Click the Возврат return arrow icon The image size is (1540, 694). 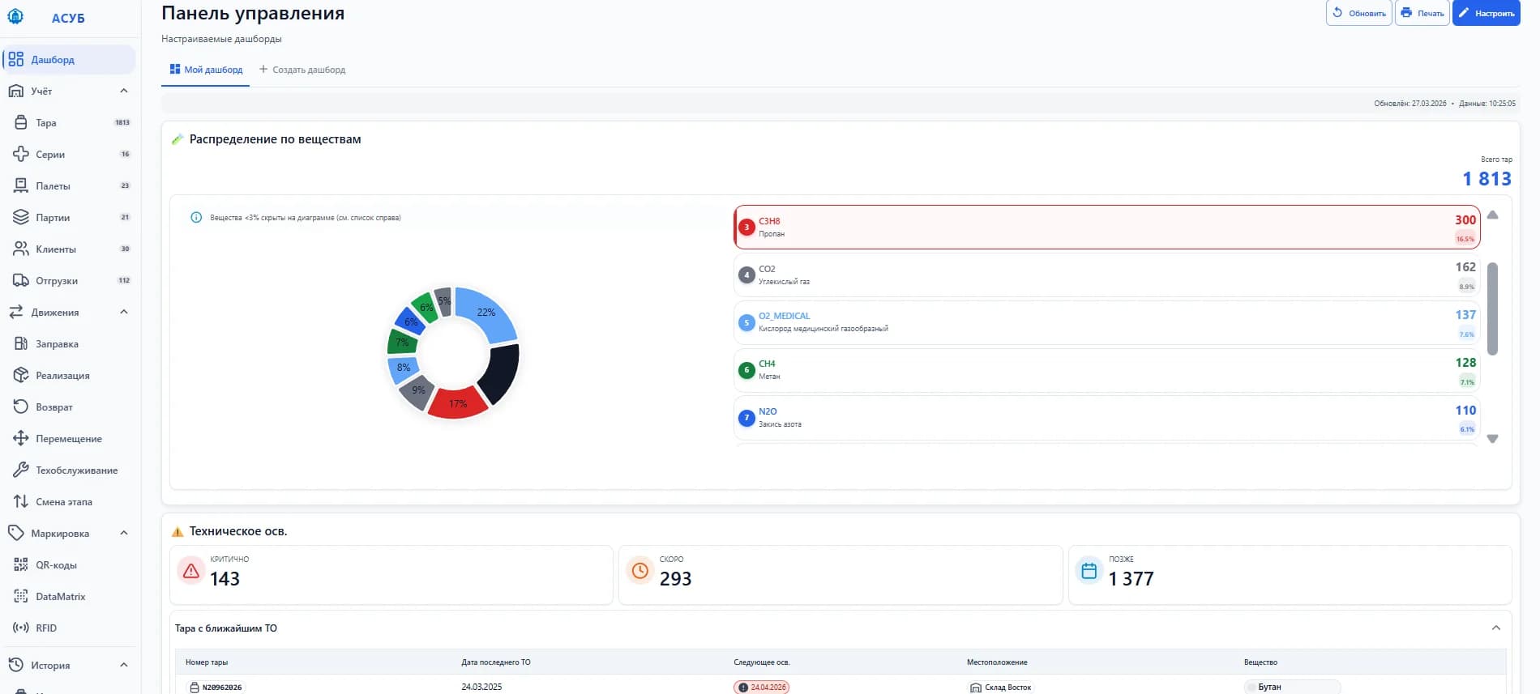(x=21, y=407)
